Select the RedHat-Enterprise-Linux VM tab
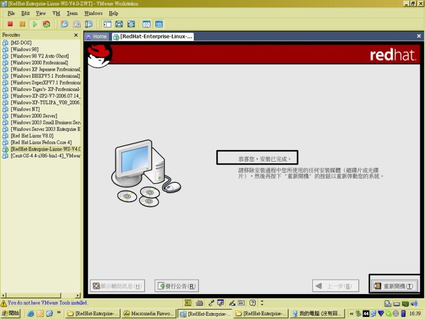 152,36
